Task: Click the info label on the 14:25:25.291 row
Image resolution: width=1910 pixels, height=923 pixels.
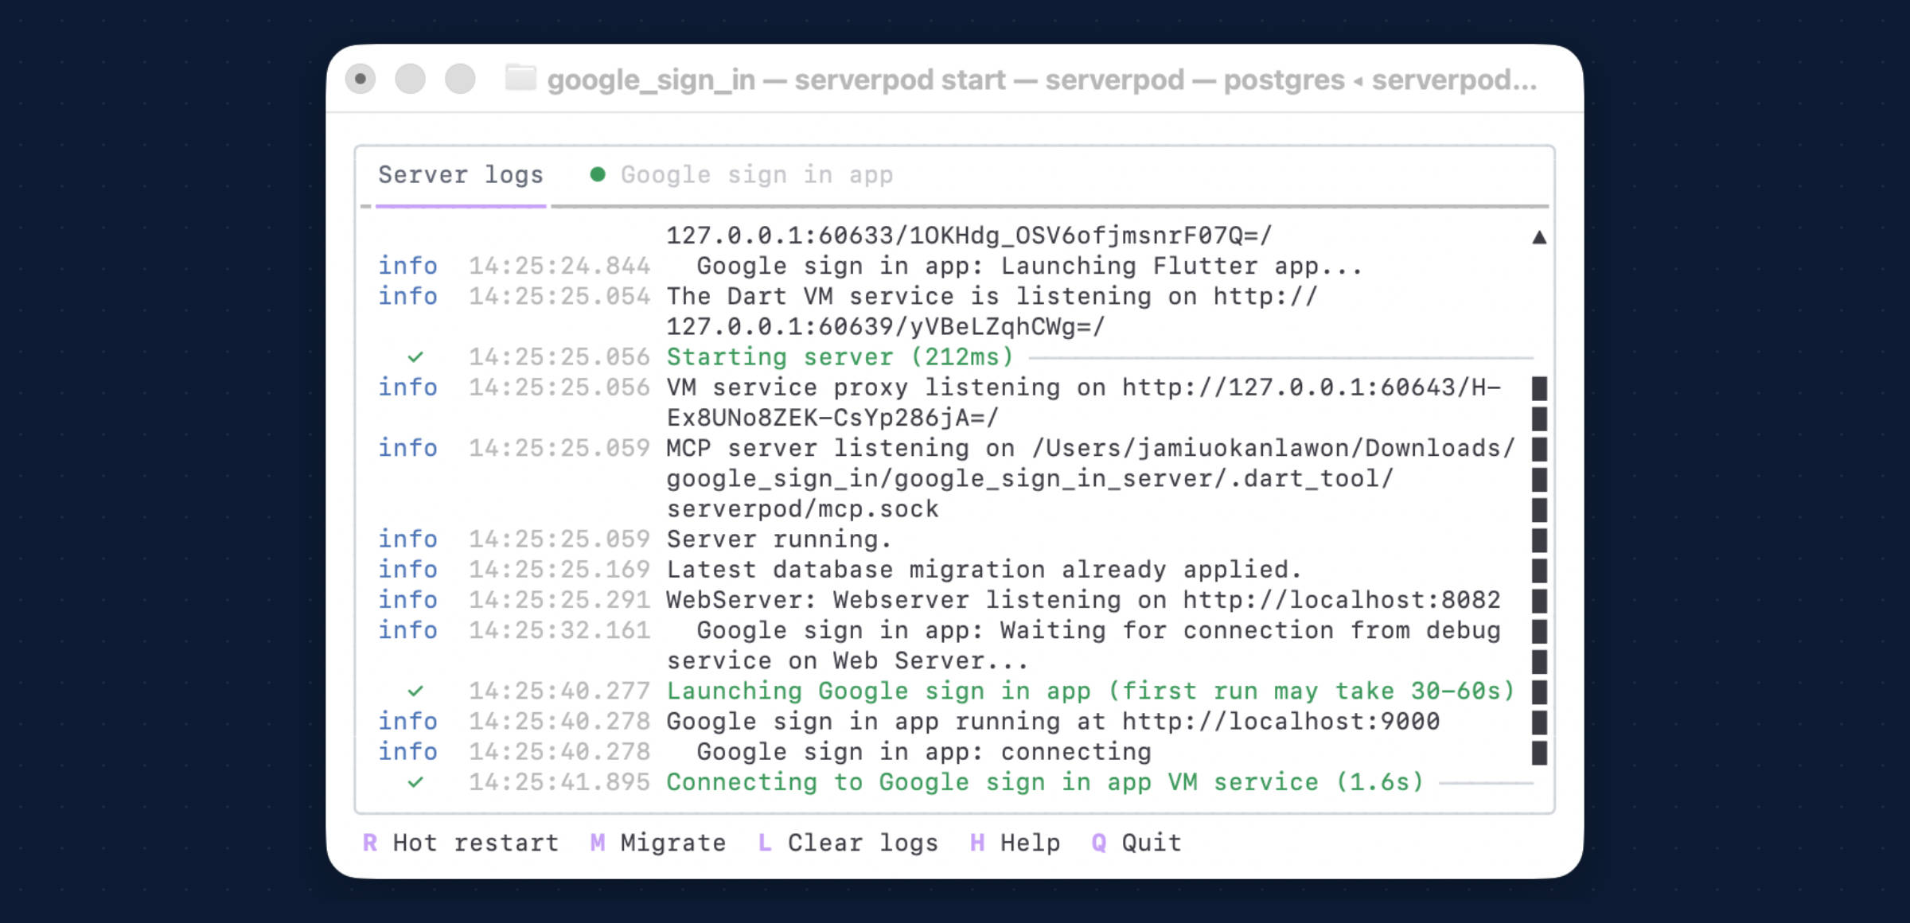Action: (x=407, y=599)
